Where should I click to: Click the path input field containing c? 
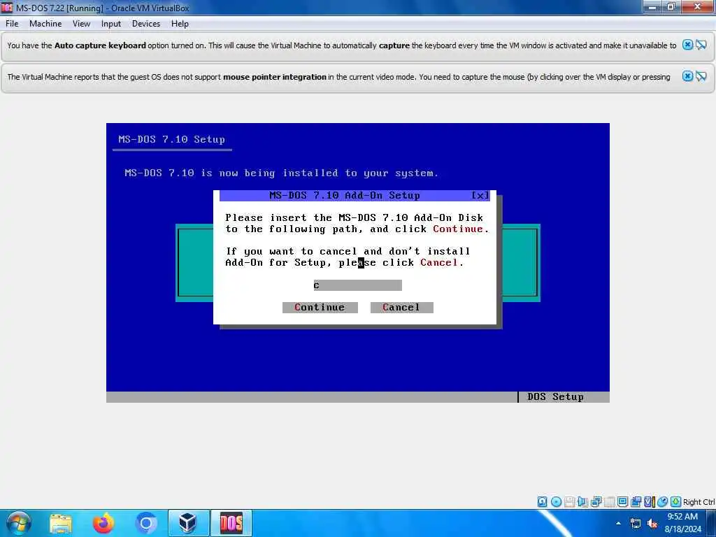357,285
